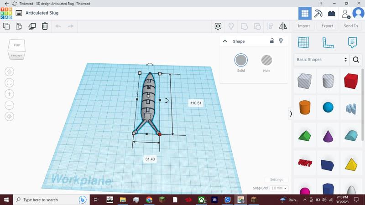Image resolution: width=365 pixels, height=205 pixels.
Task: Click the 110.51 length dimension field
Action: (x=196, y=103)
